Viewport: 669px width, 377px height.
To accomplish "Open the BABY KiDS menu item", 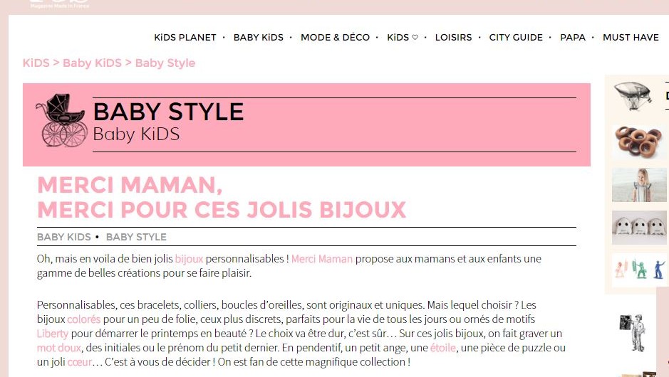I will tap(258, 38).
